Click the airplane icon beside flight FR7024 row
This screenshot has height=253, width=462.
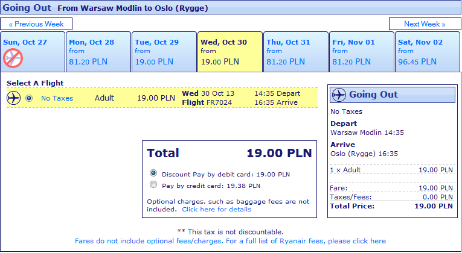pos(13,98)
